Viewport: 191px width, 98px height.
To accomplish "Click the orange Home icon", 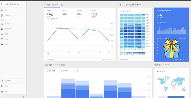I will (2, 10).
